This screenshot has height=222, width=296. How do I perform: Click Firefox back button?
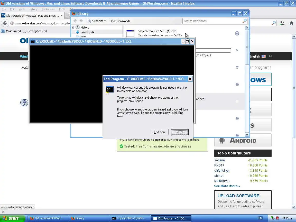coord(5,23)
